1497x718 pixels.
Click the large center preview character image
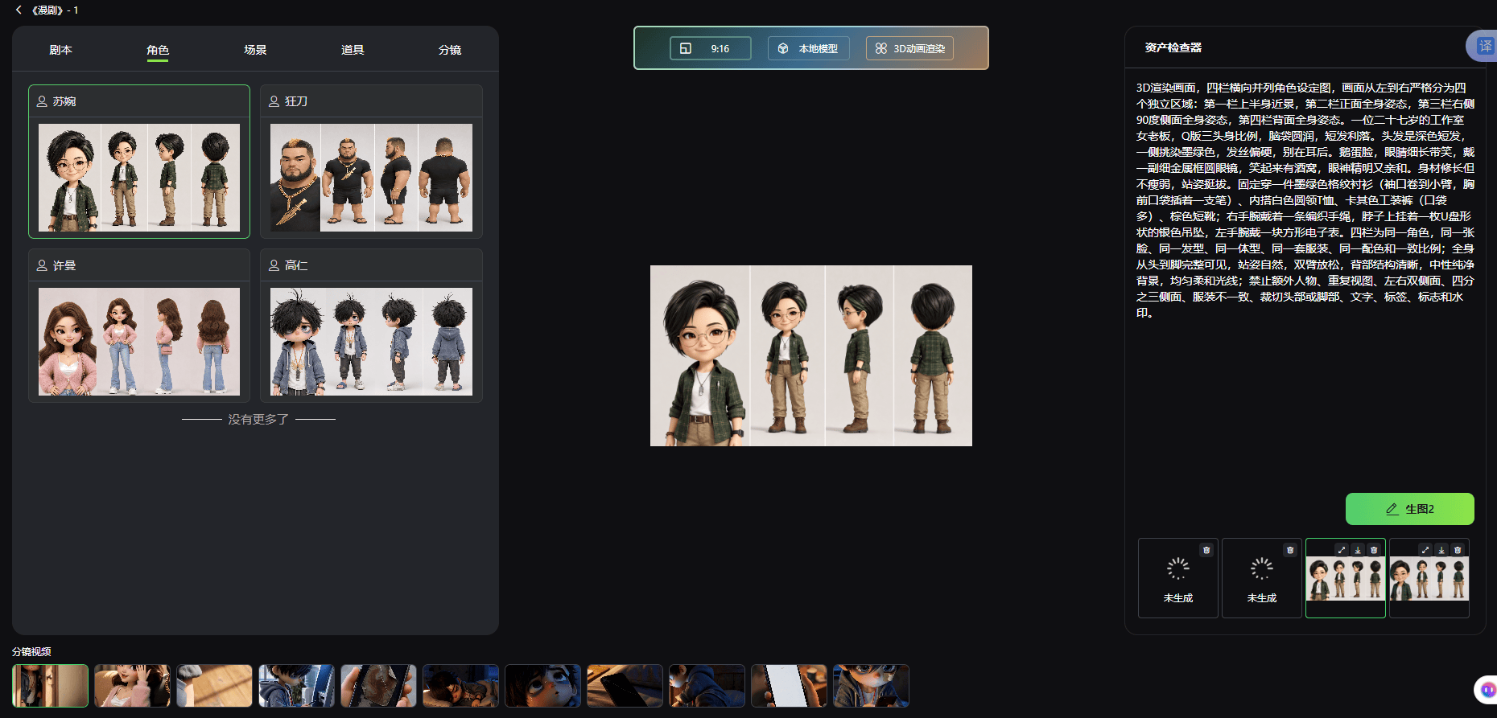(811, 355)
